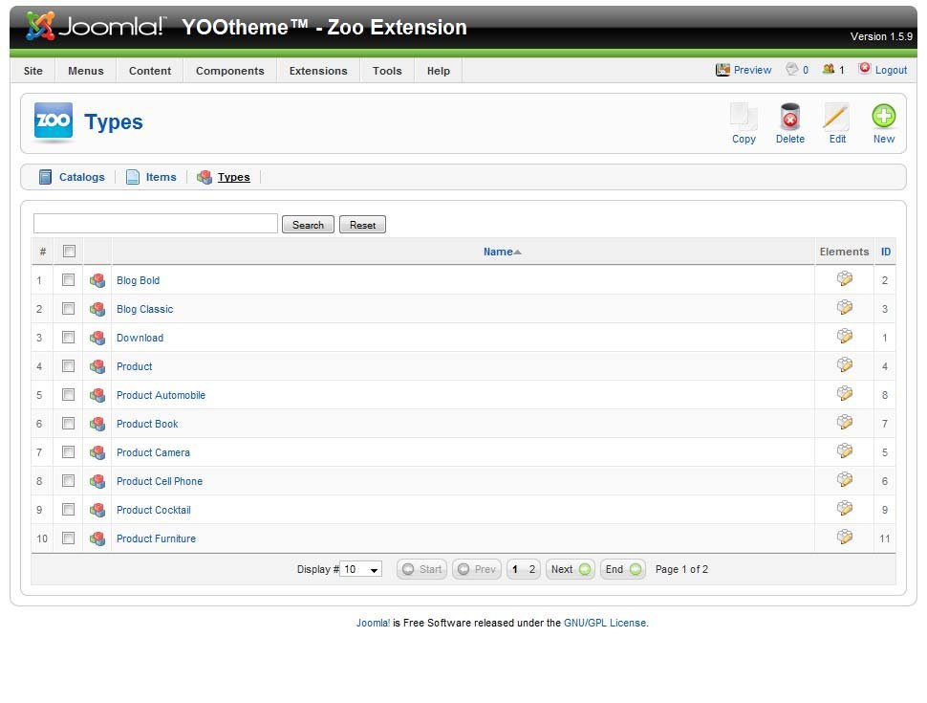Toggle the select-all checkbox in header

(x=69, y=252)
